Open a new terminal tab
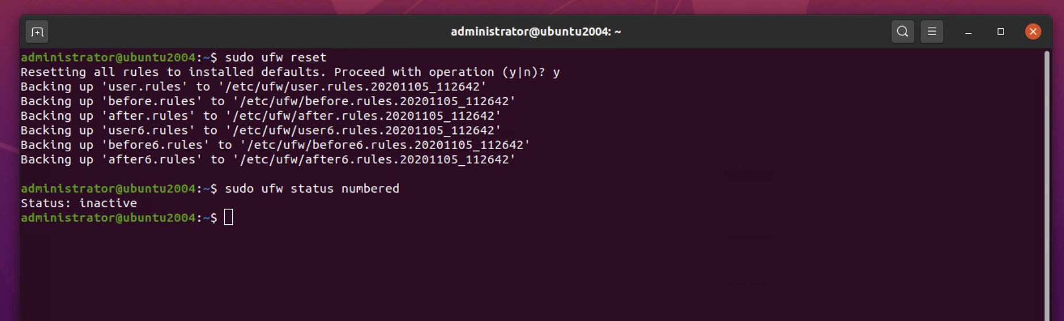This screenshot has width=1064, height=321. point(37,32)
